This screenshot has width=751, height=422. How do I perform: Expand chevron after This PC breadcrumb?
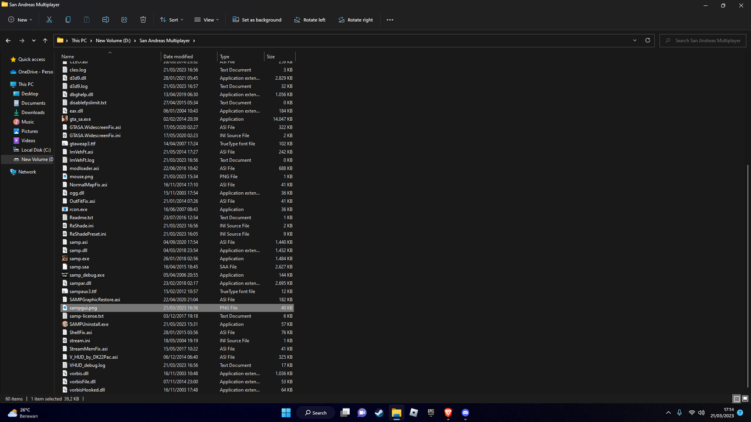(91, 40)
